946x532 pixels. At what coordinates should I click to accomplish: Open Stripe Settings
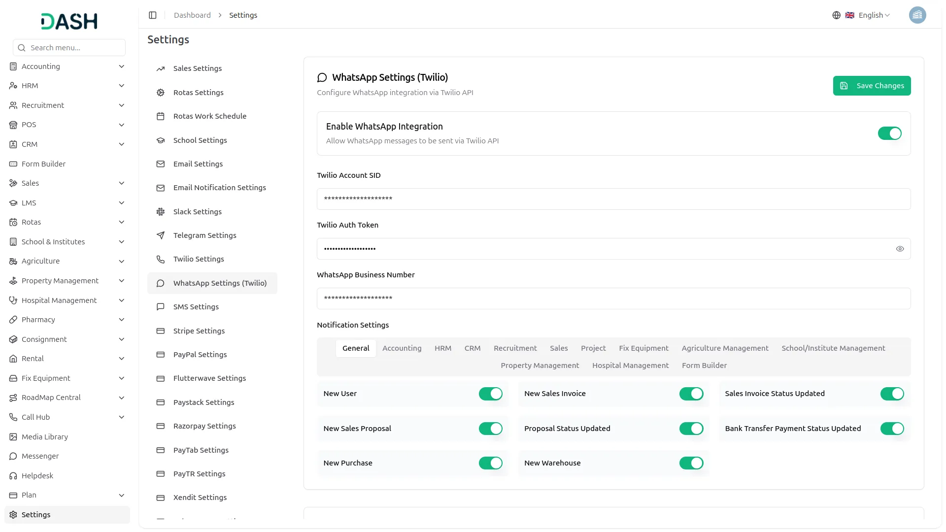198,331
